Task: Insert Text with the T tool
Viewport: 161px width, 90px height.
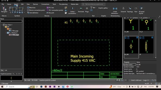Action: [x=93, y=8]
